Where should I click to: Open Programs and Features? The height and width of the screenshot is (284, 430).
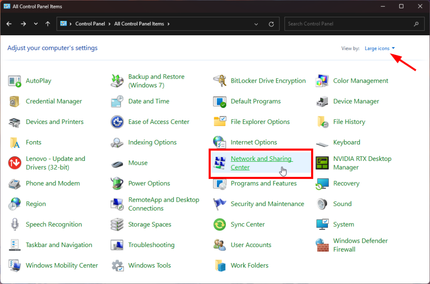point(264,184)
